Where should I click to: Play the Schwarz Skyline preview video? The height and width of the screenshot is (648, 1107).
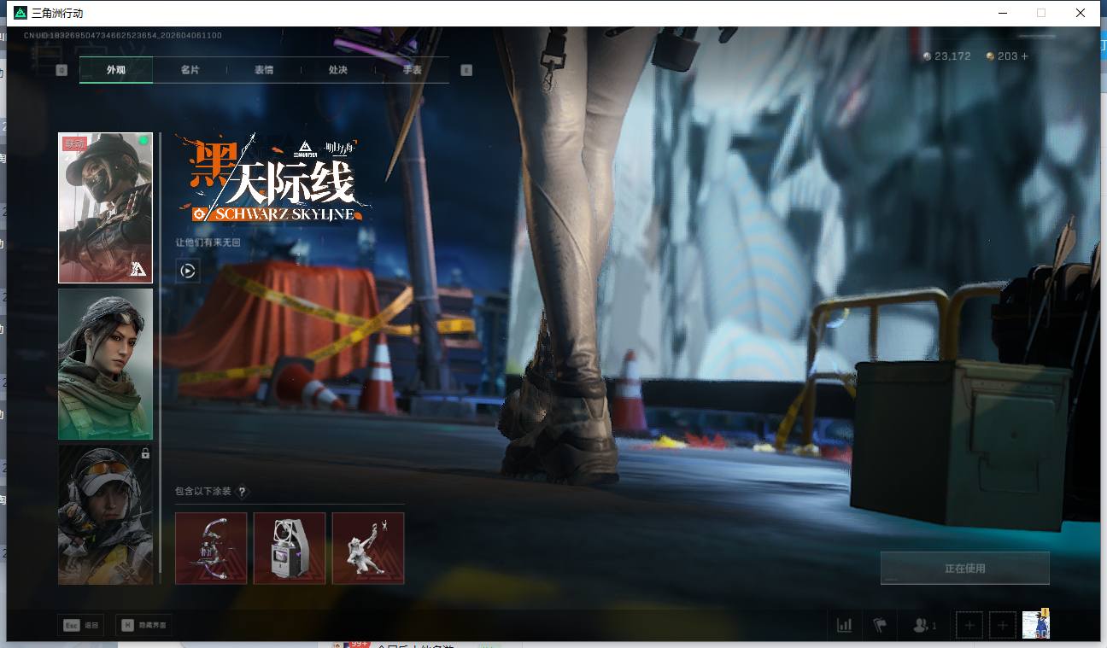point(188,271)
